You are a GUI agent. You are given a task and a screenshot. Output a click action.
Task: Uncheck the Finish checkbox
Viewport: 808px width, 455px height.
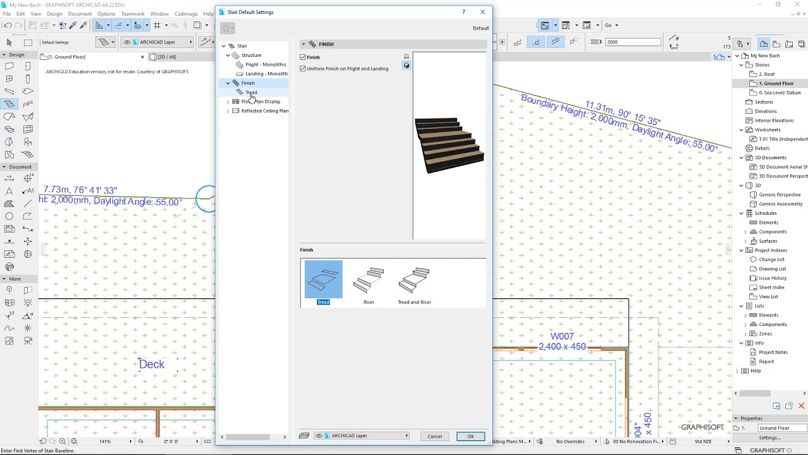pos(303,57)
